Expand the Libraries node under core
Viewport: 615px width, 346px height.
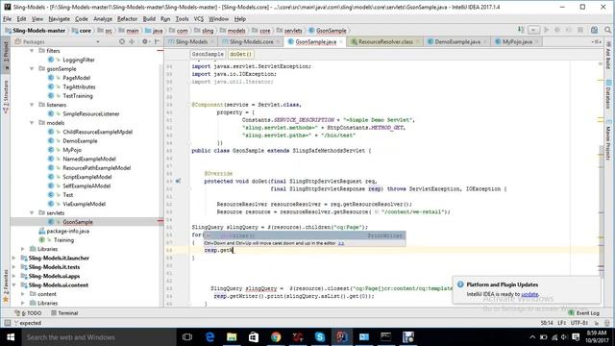click(23, 249)
